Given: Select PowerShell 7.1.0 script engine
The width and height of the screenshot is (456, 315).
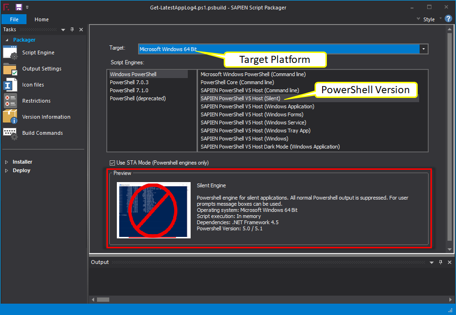Looking at the screenshot, I should 129,90.
